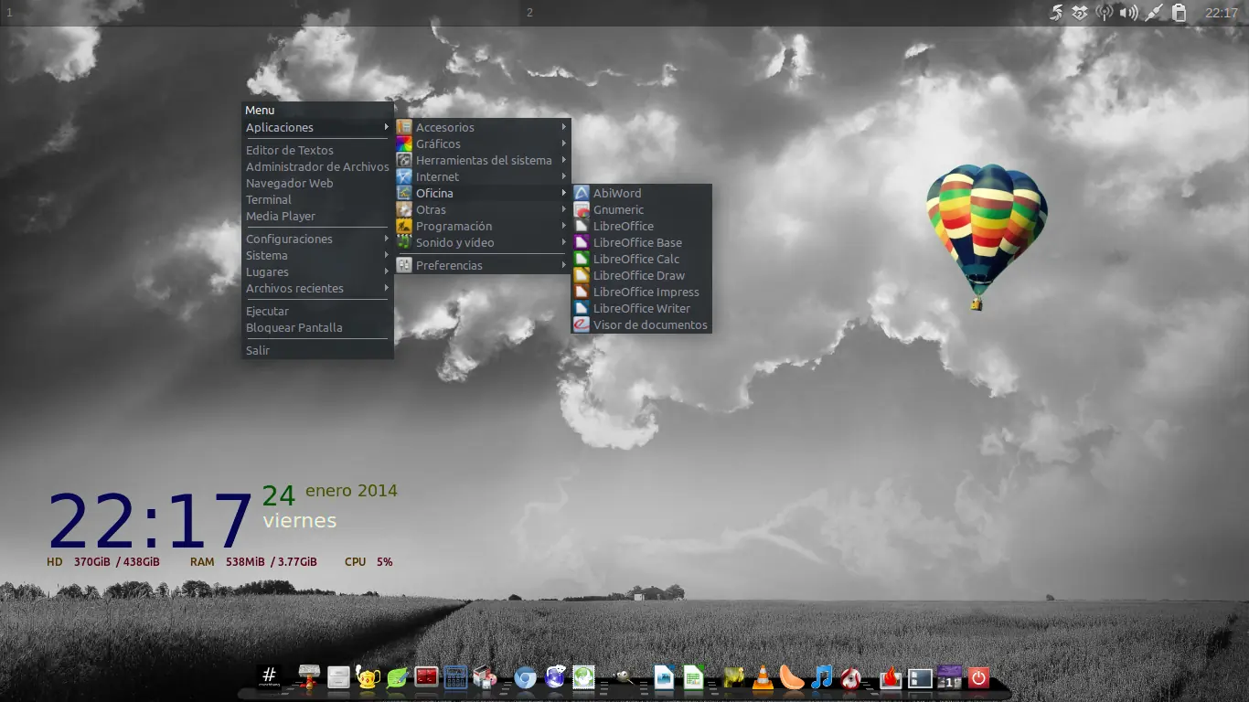Expand the Sonido y vídeo submenu
This screenshot has width=1249, height=702.
click(x=483, y=242)
